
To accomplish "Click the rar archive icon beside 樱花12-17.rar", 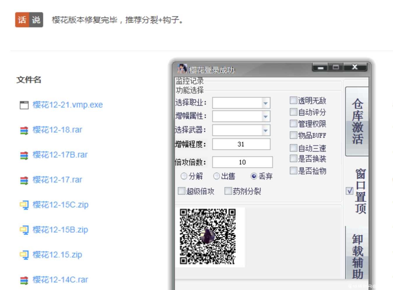I will coord(24,180).
